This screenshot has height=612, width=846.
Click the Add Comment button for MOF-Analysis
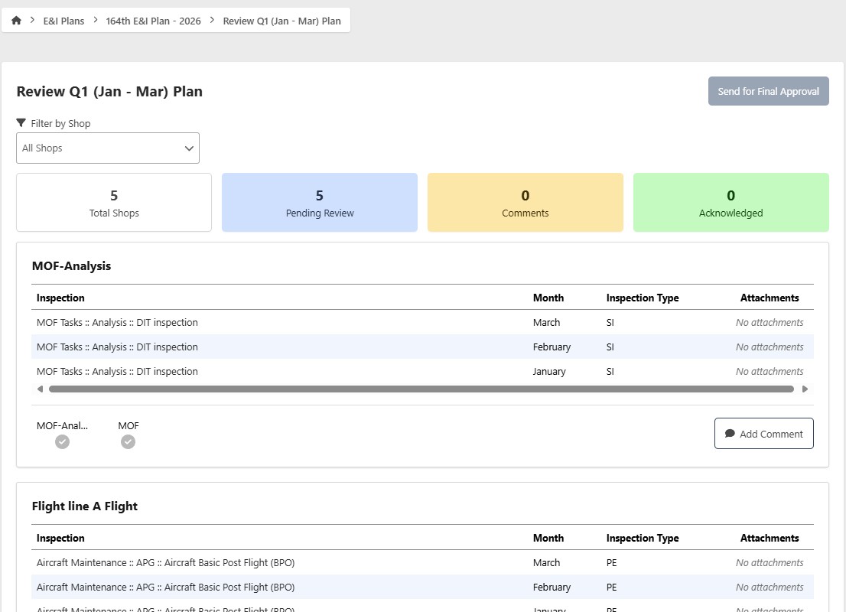tap(764, 433)
